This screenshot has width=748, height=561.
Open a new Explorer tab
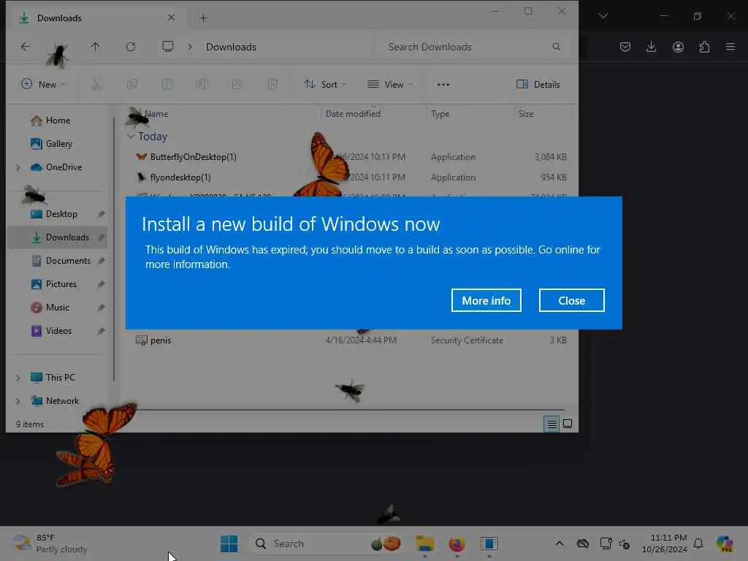(x=203, y=18)
